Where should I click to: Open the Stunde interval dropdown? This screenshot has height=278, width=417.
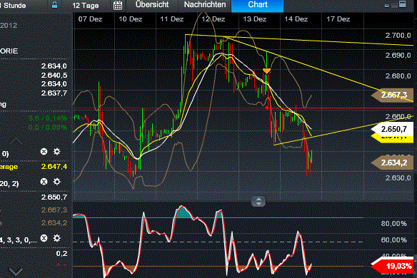click(13, 5)
